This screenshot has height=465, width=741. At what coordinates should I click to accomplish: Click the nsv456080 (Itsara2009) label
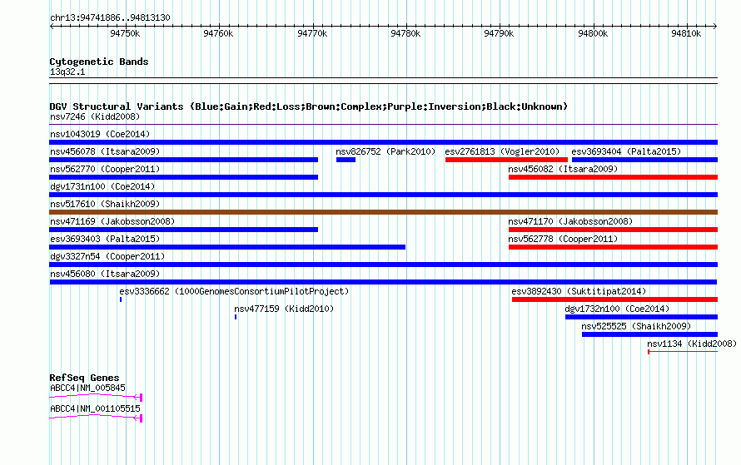pos(105,274)
